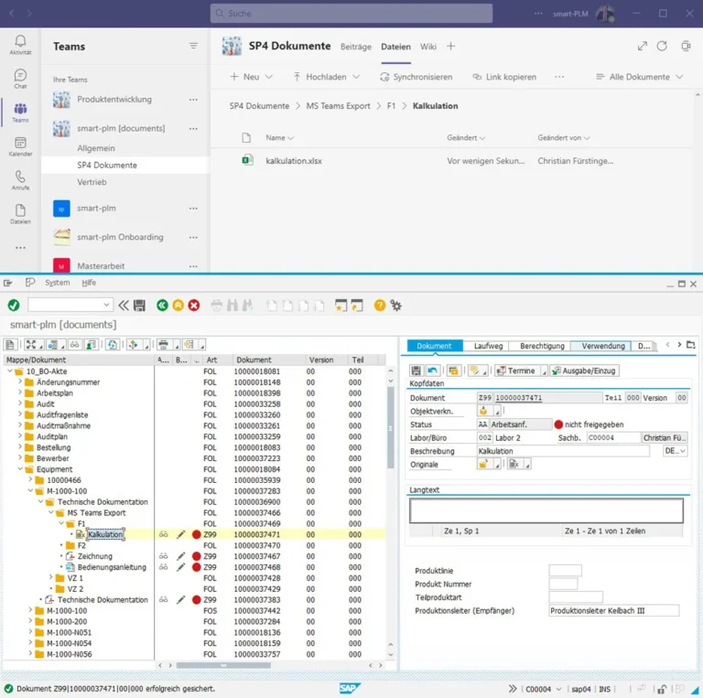Click the pencil edit icon in Kalkulation row
Viewport: 703px width, 698px height.
click(x=180, y=534)
